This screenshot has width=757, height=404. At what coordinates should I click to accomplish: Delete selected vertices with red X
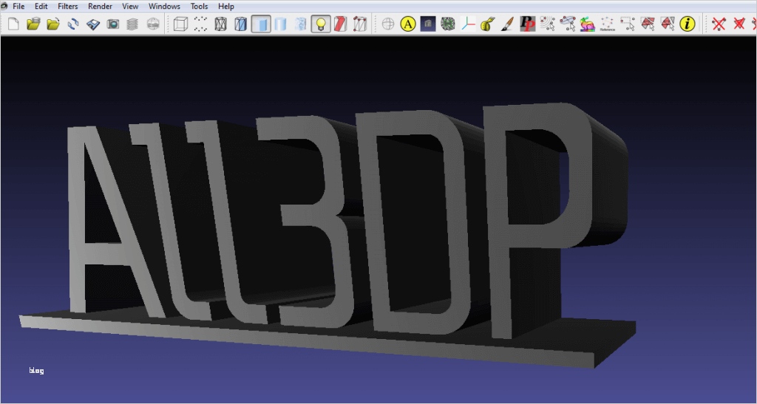[x=719, y=24]
